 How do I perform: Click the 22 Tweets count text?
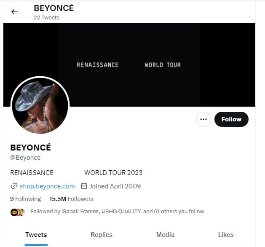coord(46,18)
